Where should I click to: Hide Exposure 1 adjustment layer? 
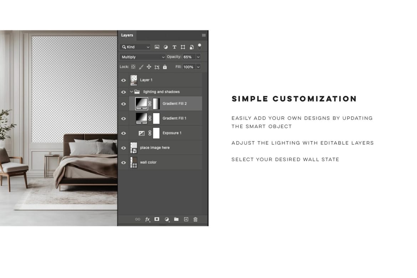coord(123,133)
